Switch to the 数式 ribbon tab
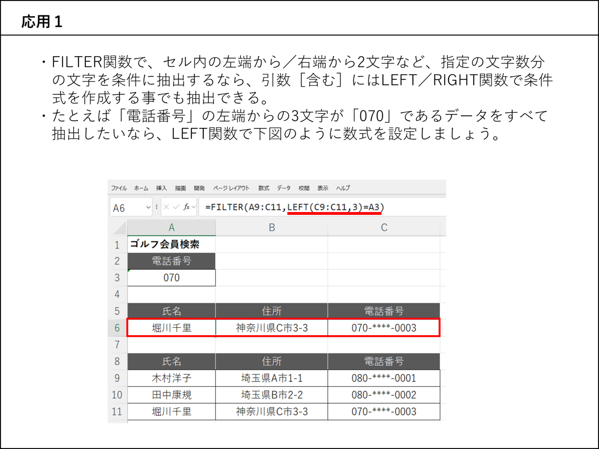The image size is (599, 449). tap(264, 188)
